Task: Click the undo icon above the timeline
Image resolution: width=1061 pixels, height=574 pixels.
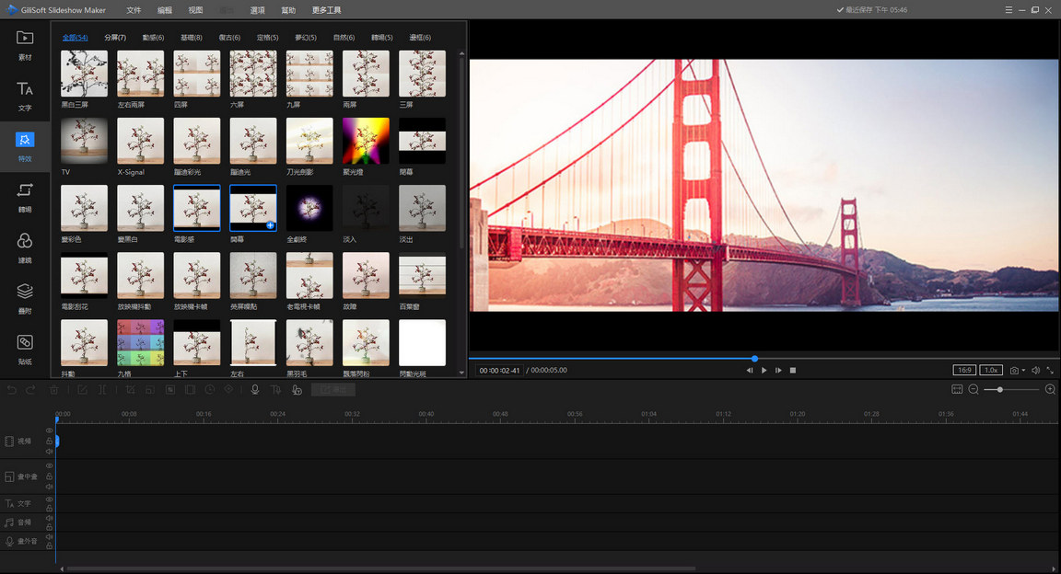Action: [x=10, y=389]
